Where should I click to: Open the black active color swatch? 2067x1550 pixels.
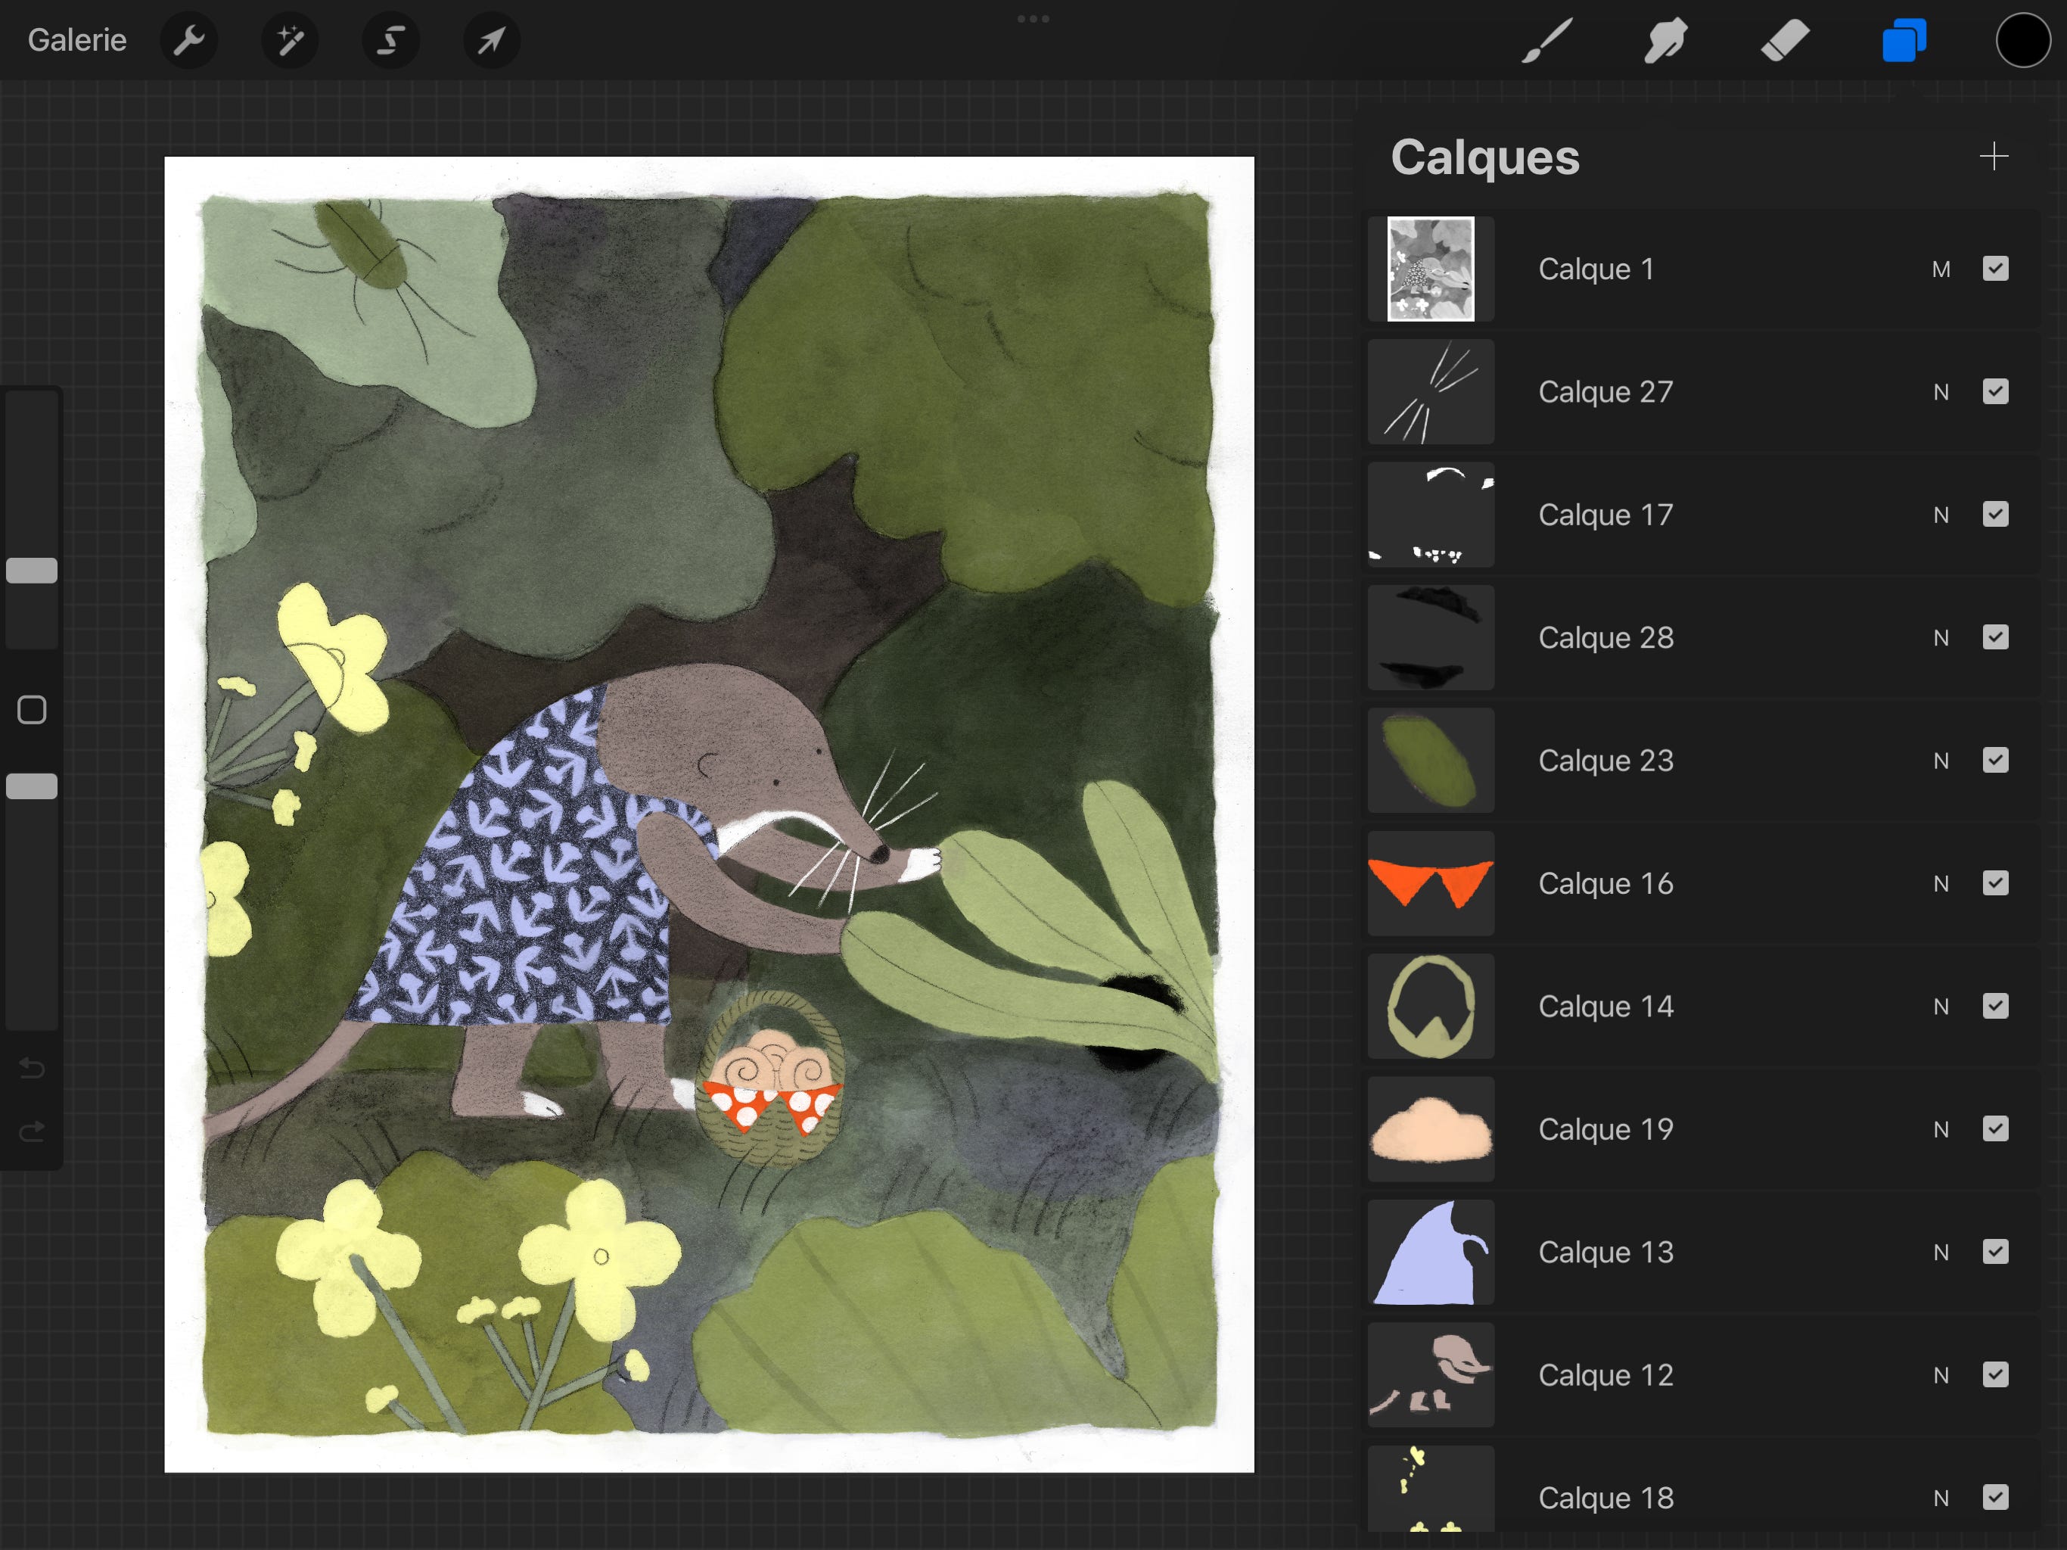[2022, 40]
